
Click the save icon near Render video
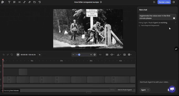click(x=154, y=2)
